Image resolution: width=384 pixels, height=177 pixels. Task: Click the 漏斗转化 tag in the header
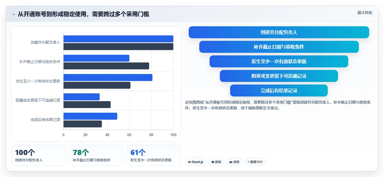pos(365,13)
